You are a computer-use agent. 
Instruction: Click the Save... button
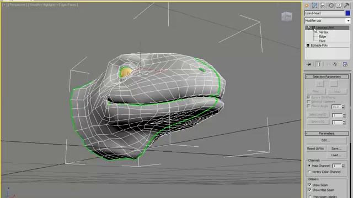pos(336,148)
